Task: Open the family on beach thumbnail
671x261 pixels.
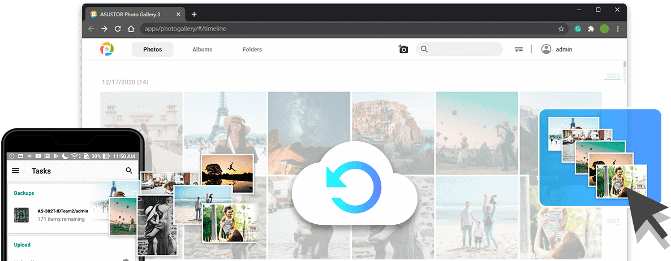Action: 477,217
